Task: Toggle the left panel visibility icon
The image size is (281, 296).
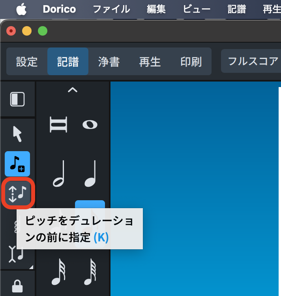Action: tap(17, 99)
